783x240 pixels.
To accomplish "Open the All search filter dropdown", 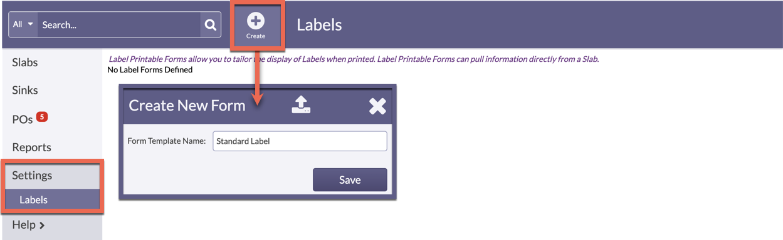I will click(23, 25).
